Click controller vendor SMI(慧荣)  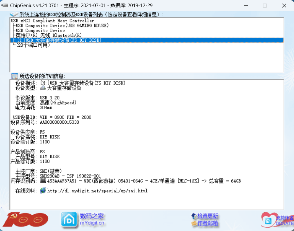pos(51,171)
